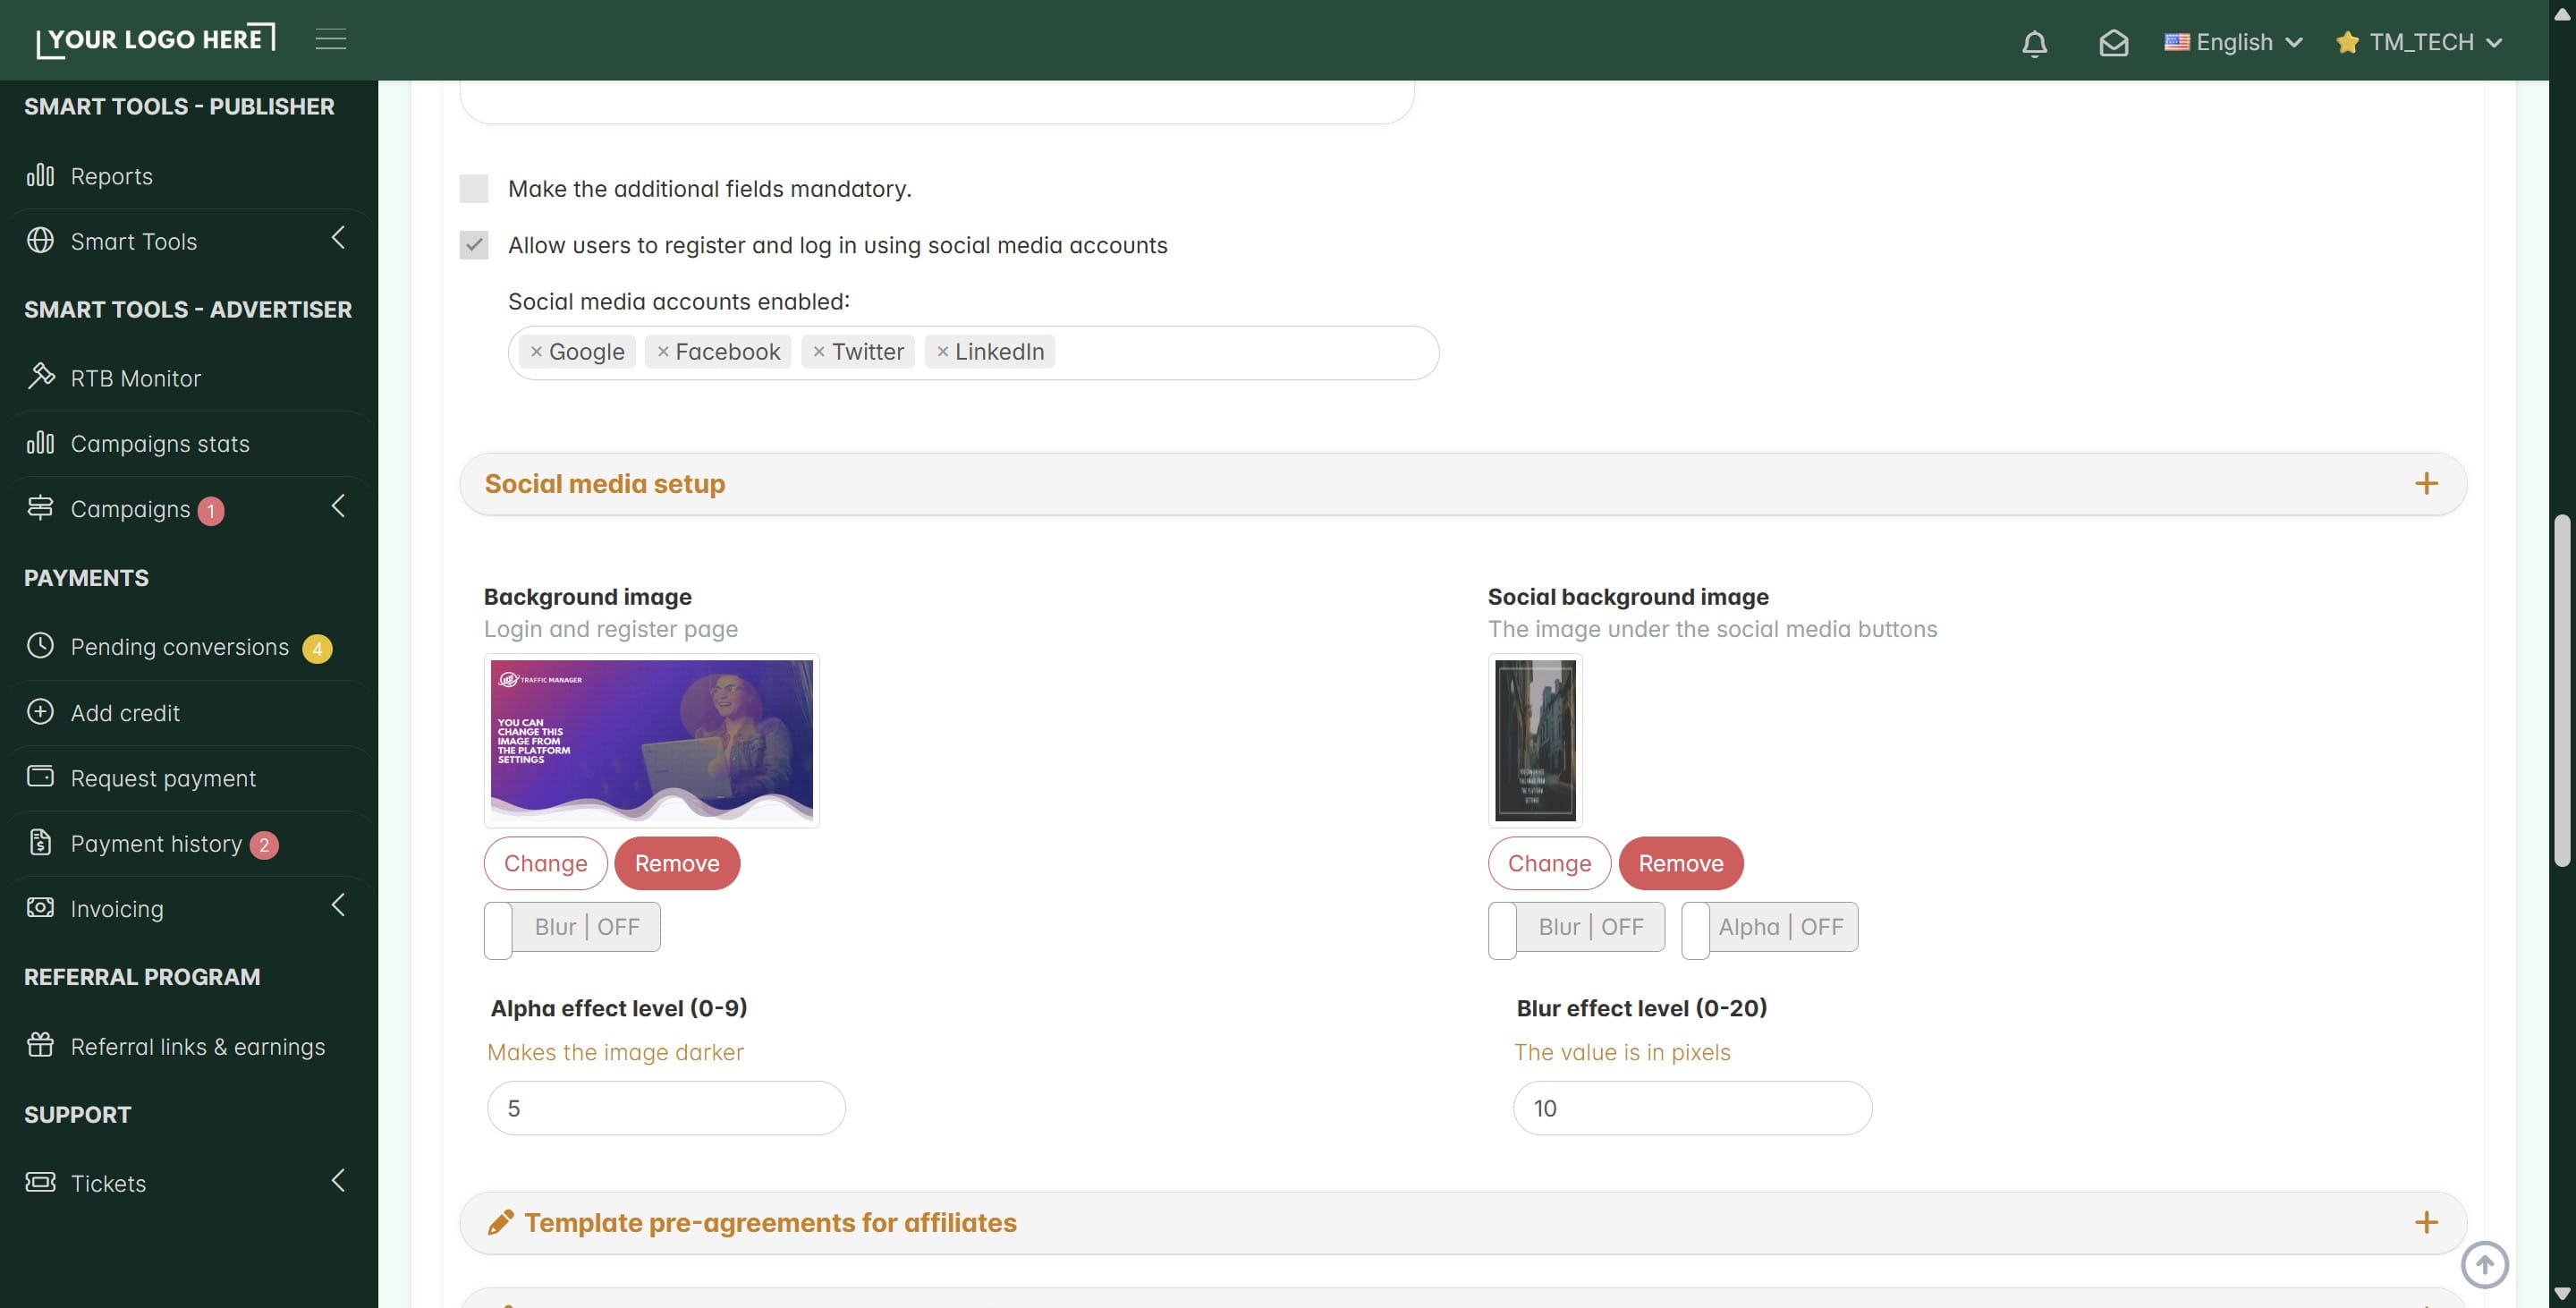Viewport: 2576px width, 1308px height.
Task: Open the TM_TECH user dropdown
Action: point(2419,42)
